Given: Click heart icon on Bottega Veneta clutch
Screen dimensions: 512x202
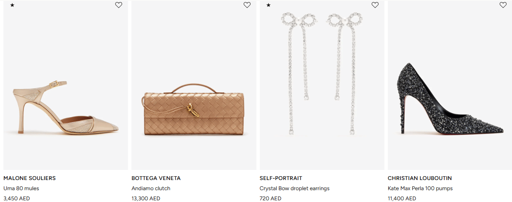Looking at the screenshot, I should (x=247, y=5).
